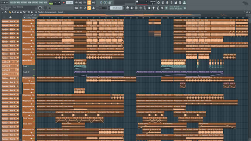
Task: Select the Mute tool
Action: (x=18, y=12)
